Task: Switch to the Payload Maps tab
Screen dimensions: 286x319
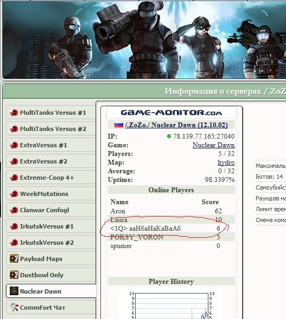Action: tap(51, 258)
